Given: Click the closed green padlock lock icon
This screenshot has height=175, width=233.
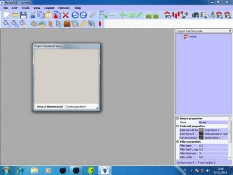Looking at the screenshot, I should coord(148,15).
